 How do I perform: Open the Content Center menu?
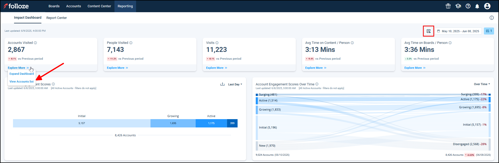99,6
